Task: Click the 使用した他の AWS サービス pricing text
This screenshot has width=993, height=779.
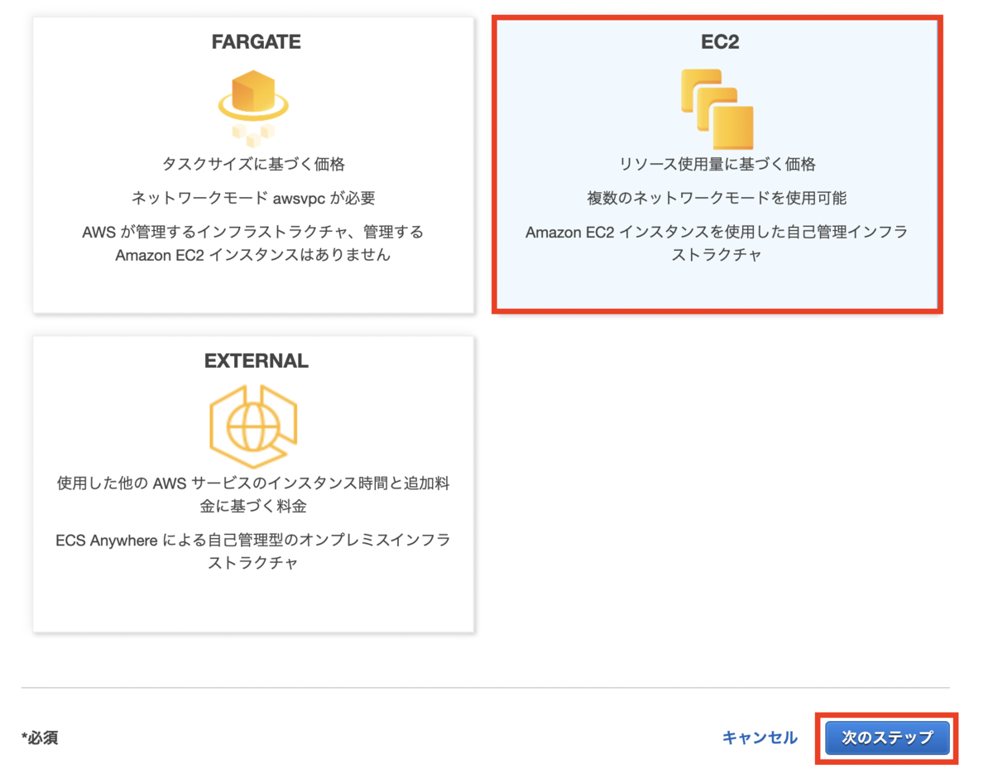Action: point(253,494)
